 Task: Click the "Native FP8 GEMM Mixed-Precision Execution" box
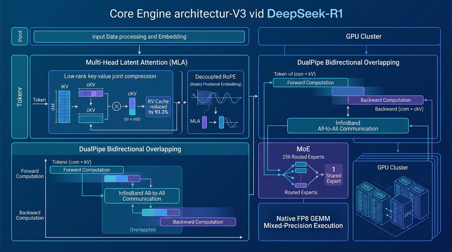point(303,222)
